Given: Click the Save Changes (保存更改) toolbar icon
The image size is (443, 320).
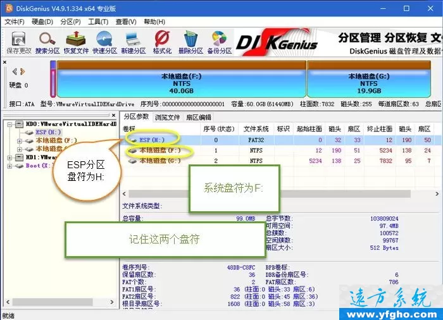Looking at the screenshot, I should point(18,42).
